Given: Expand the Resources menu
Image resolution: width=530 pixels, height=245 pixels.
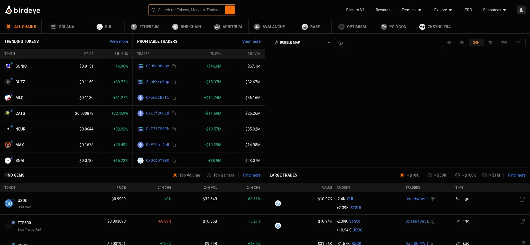Looking at the screenshot, I should tap(494, 10).
